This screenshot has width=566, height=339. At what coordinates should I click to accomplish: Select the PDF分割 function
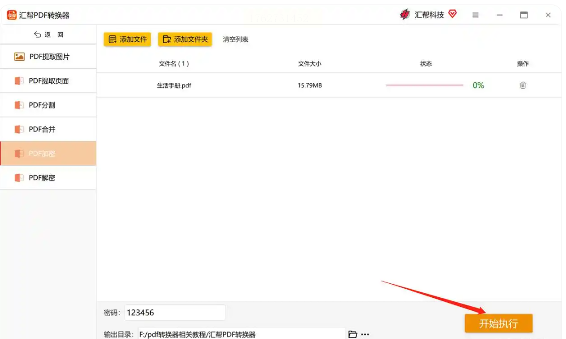point(48,105)
